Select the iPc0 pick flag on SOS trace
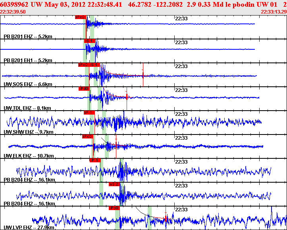 (x=83, y=65)
